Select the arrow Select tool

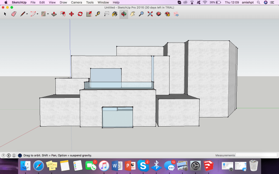click(x=5, y=14)
